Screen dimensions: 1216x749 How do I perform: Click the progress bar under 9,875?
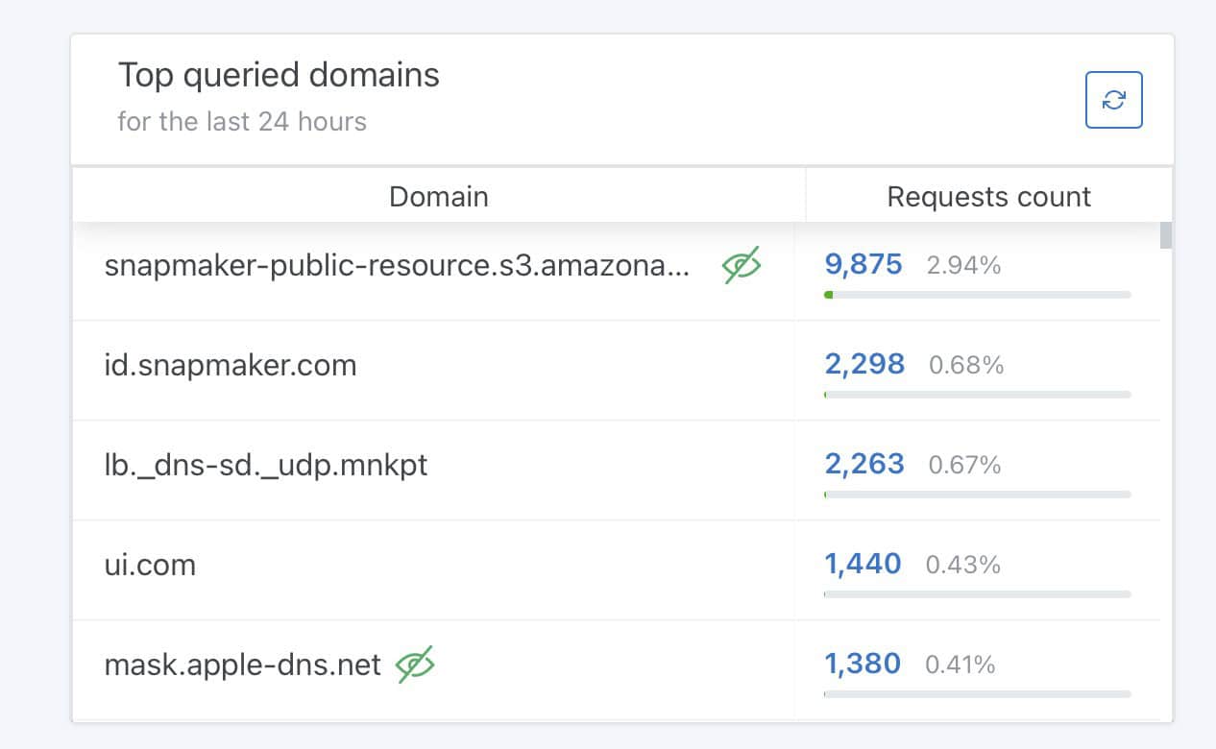coord(977,295)
